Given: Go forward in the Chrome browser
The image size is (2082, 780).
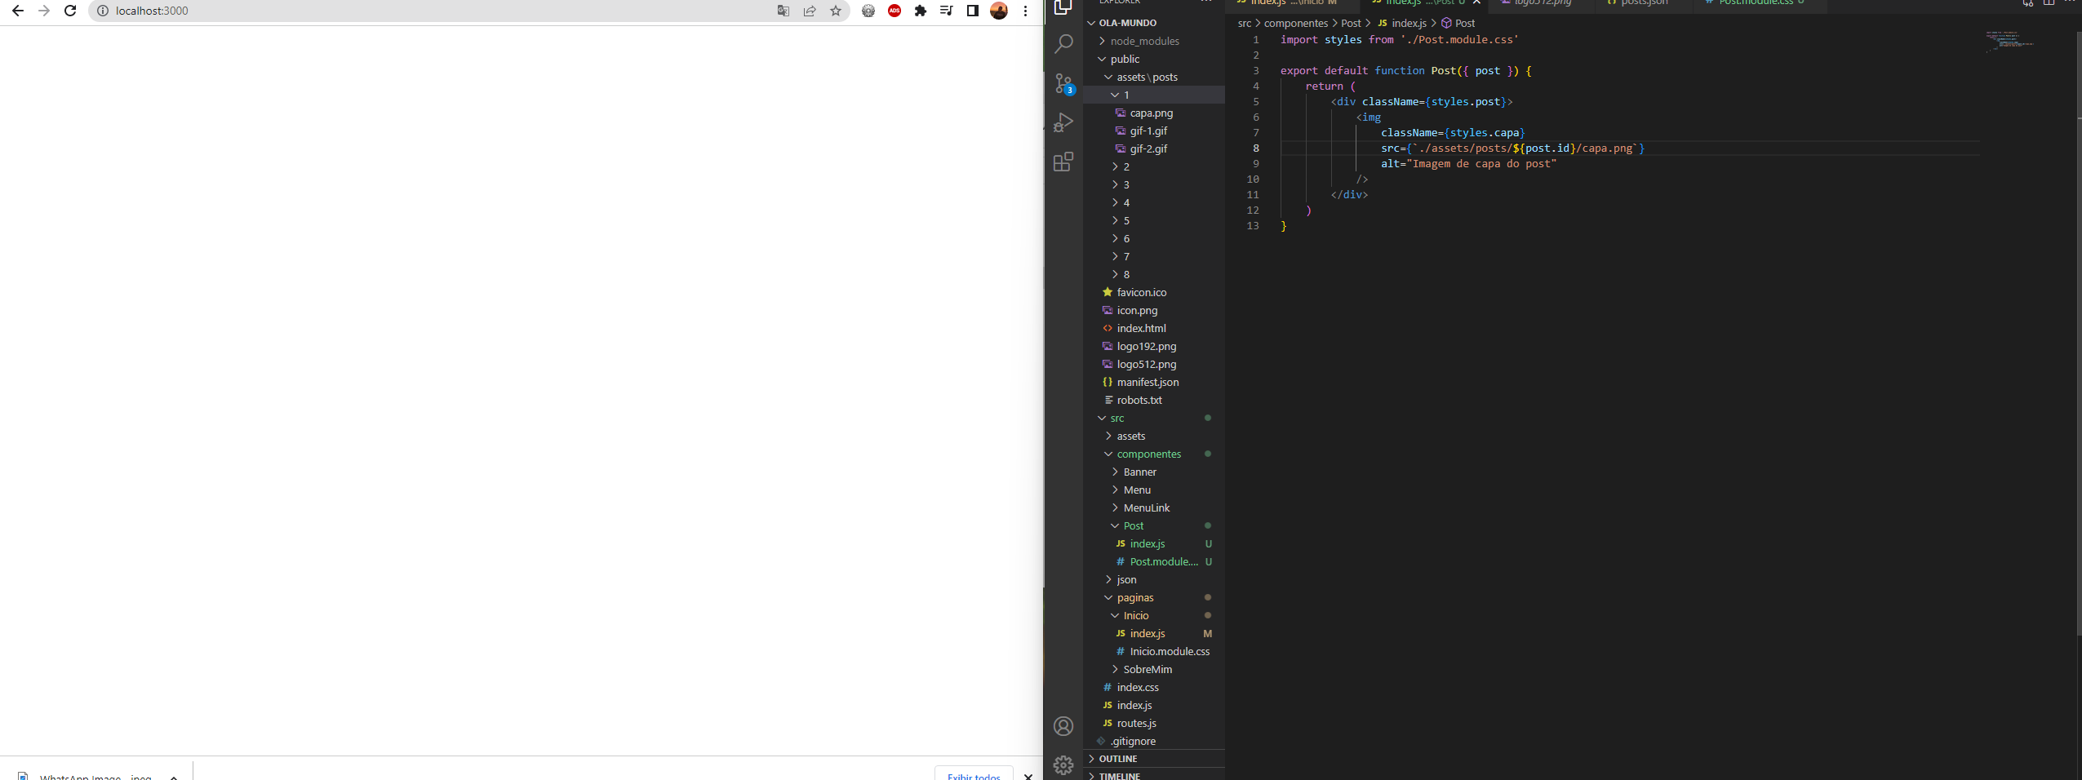Looking at the screenshot, I should [44, 11].
